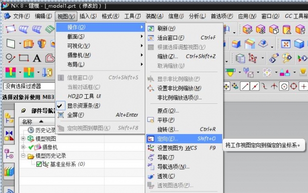Image resolution: width=308 pixels, height=193 pixels.
Task: Open the 编辑(E) menu
Action: (43, 16)
